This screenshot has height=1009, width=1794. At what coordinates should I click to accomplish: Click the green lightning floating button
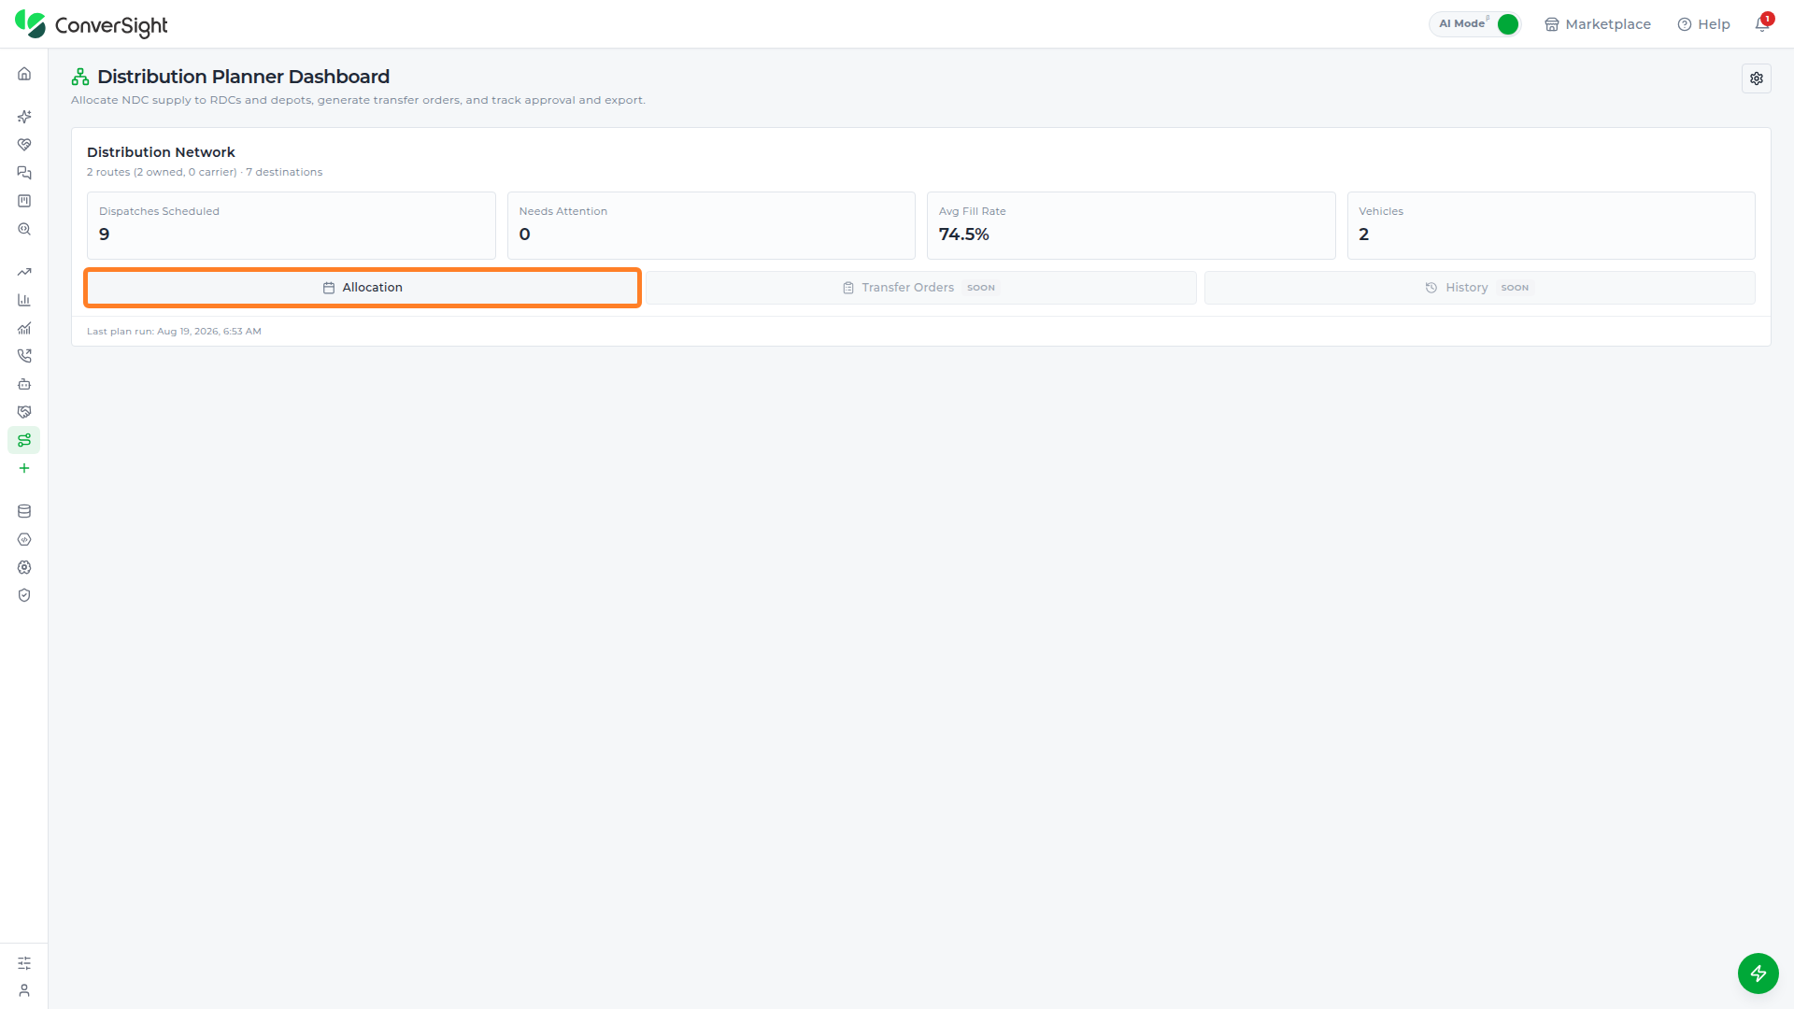(1758, 973)
